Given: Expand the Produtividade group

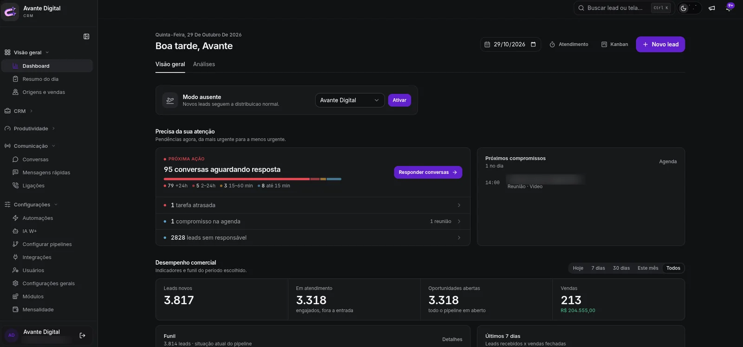Looking at the screenshot, I should (x=30, y=129).
